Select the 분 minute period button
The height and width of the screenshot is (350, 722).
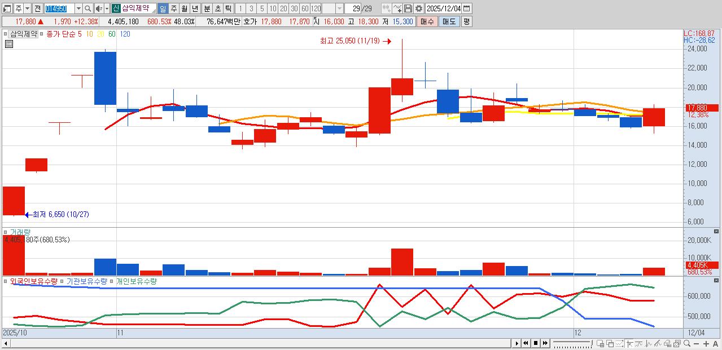click(207, 8)
